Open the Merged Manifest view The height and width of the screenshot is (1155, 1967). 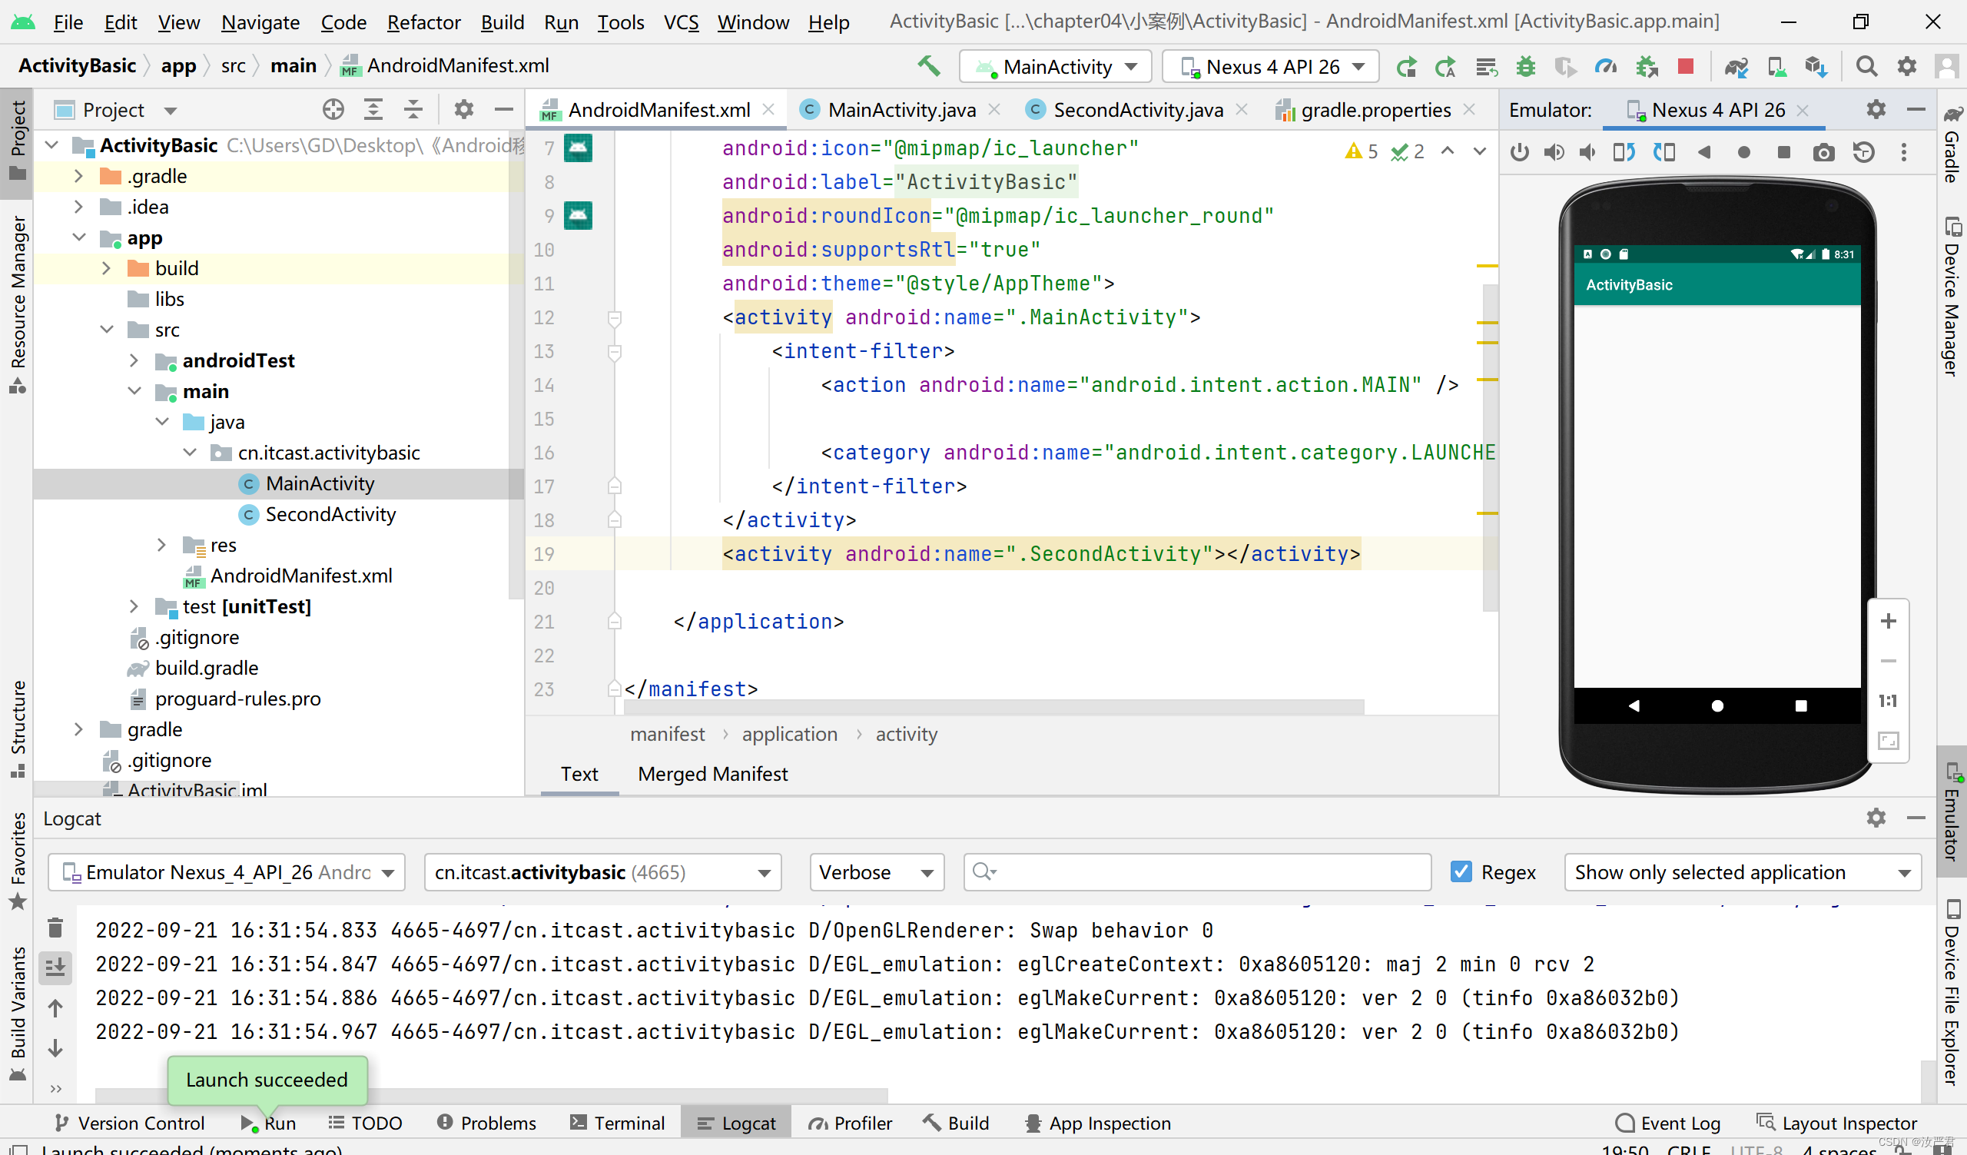pos(712,773)
